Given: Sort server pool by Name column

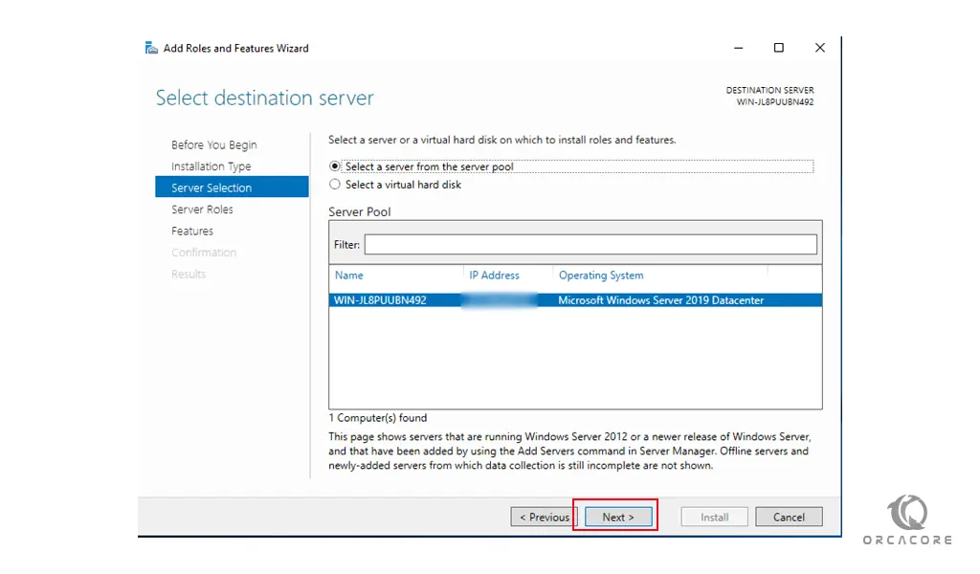Looking at the screenshot, I should tap(348, 276).
